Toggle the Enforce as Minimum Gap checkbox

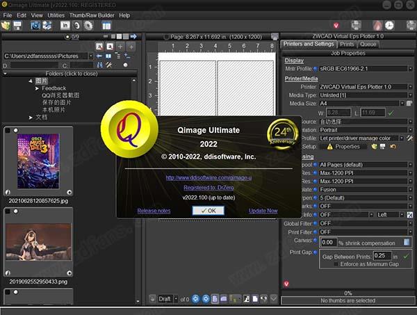coord(336,264)
